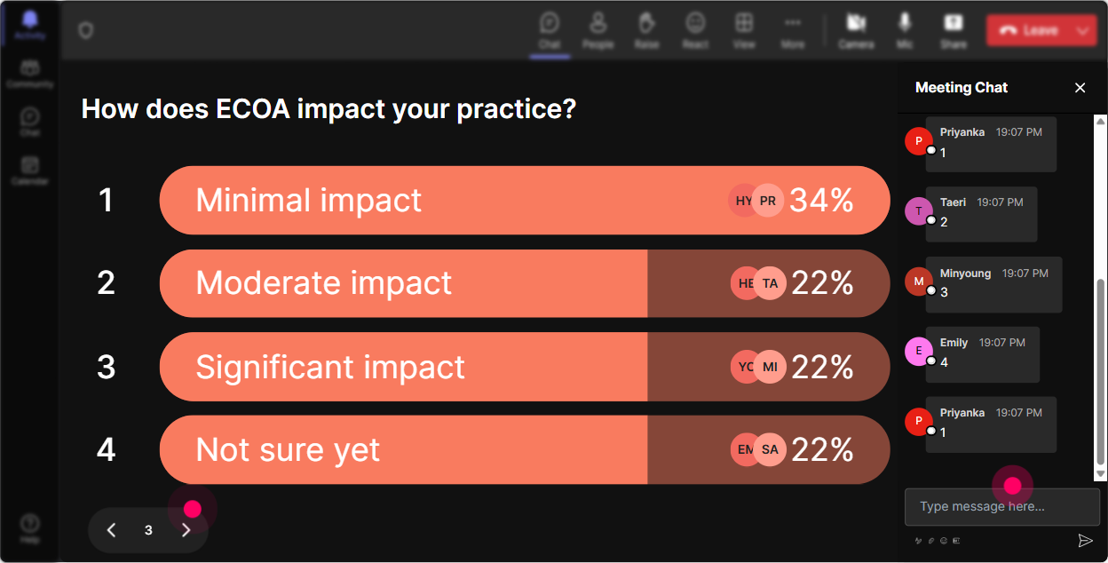The image size is (1108, 563).
Task: Click the red Leave button
Action: click(x=1029, y=30)
